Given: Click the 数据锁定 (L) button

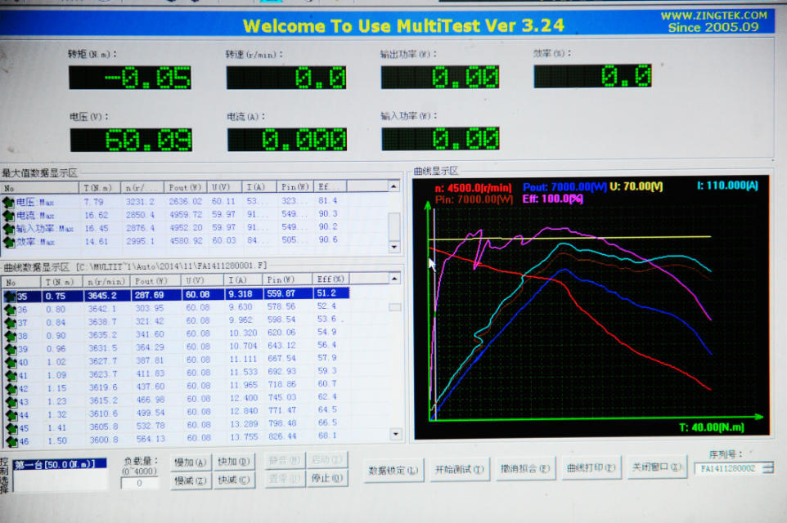Looking at the screenshot, I should 393,469.
